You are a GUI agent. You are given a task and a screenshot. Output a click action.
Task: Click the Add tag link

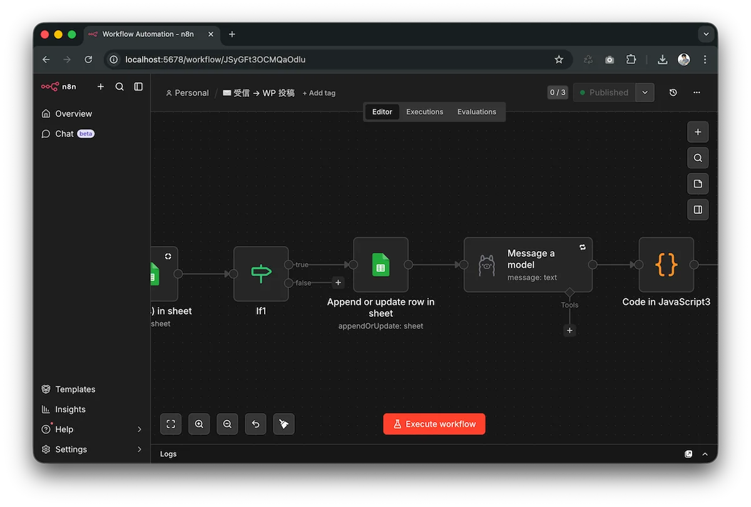coord(319,93)
